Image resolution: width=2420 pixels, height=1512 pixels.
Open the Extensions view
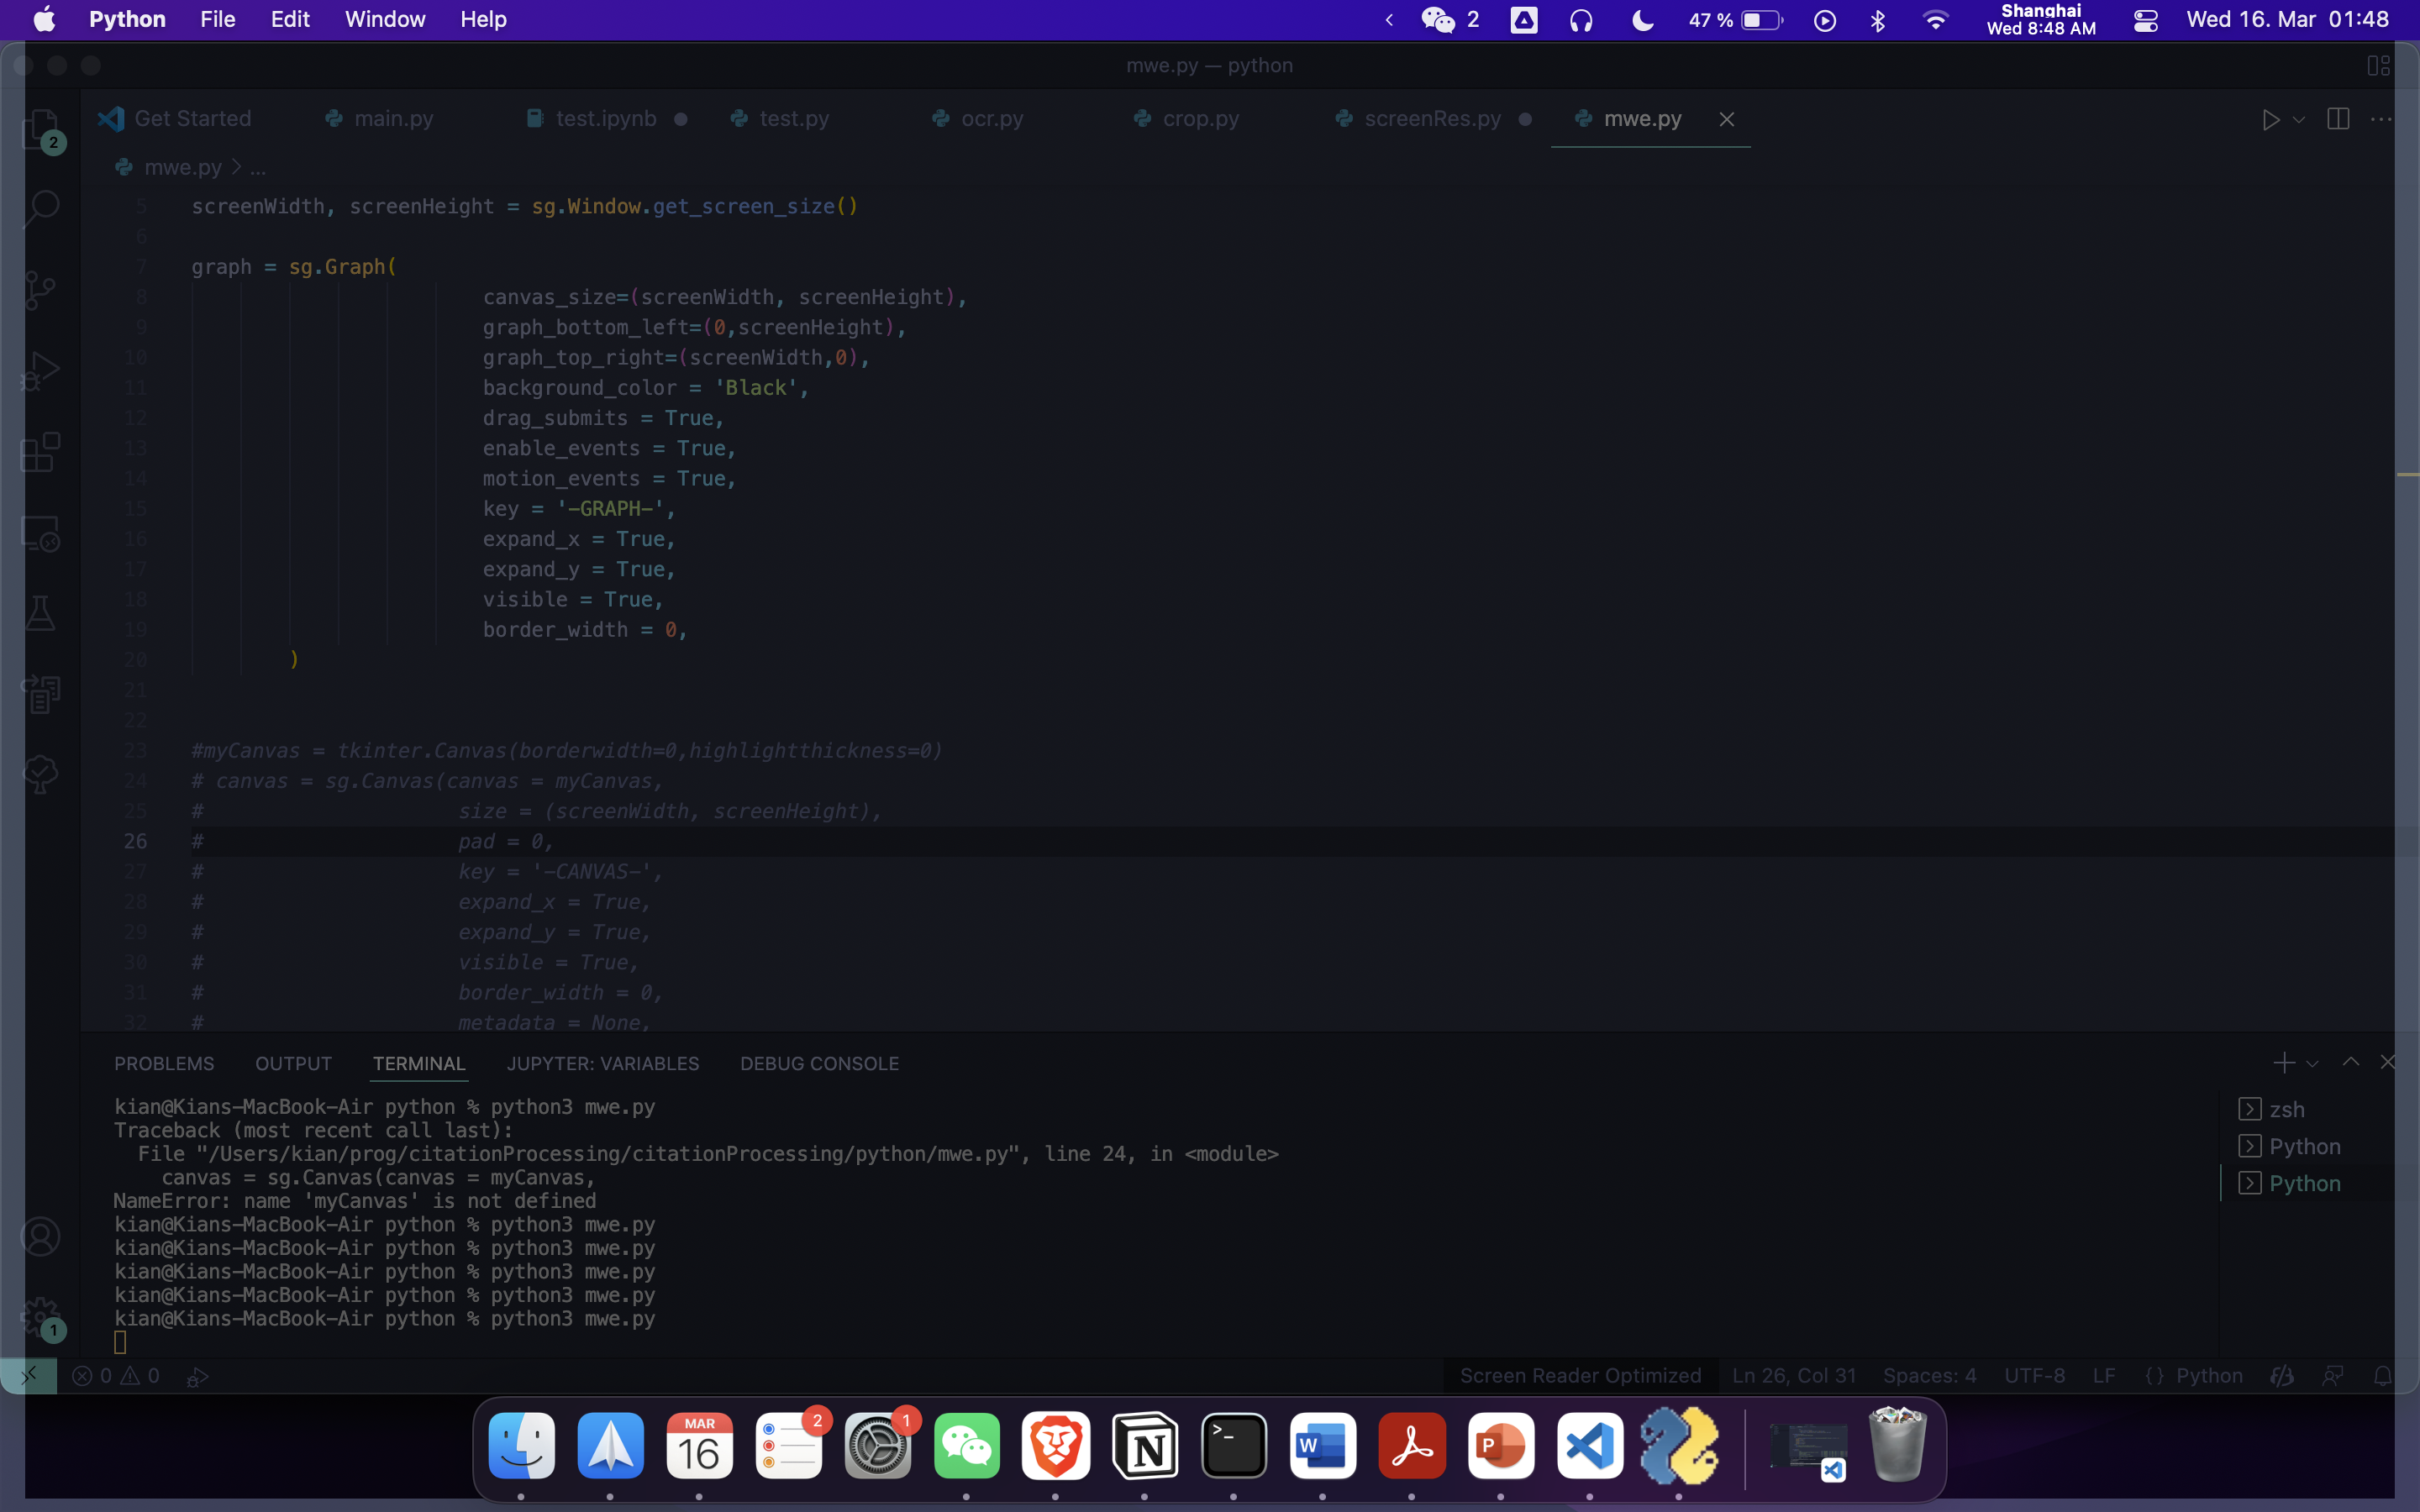pyautogui.click(x=41, y=452)
